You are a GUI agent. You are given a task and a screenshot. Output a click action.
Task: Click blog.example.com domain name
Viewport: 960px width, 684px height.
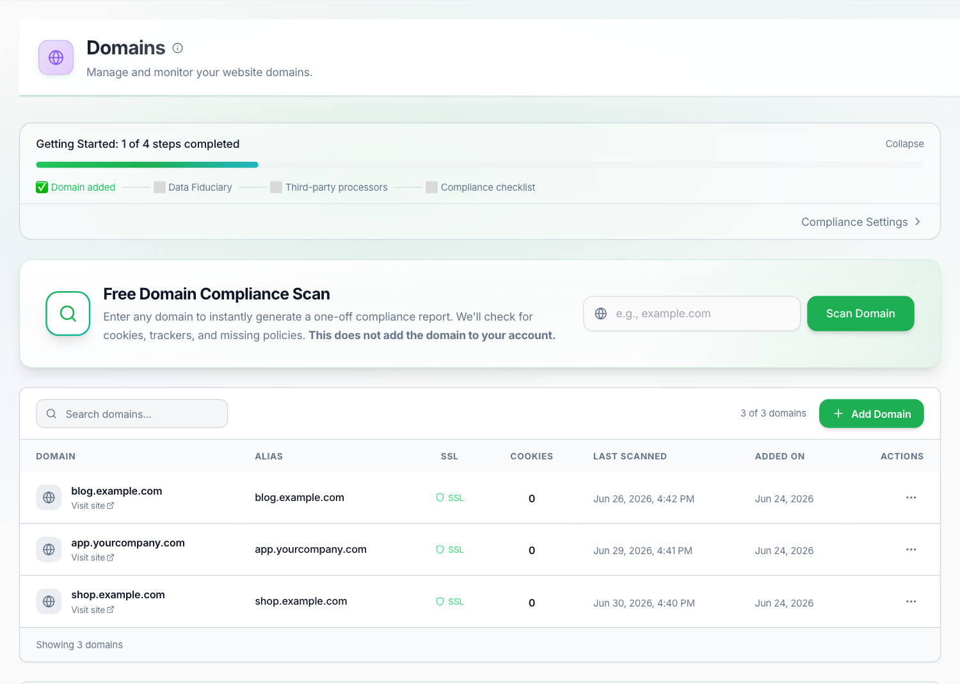(x=116, y=491)
